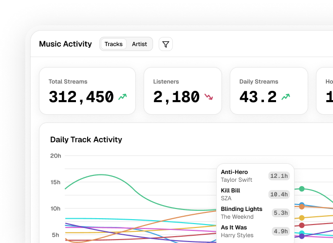Click the 2,180 listeners value
Screen dimensions: 333x243
(x=176, y=97)
